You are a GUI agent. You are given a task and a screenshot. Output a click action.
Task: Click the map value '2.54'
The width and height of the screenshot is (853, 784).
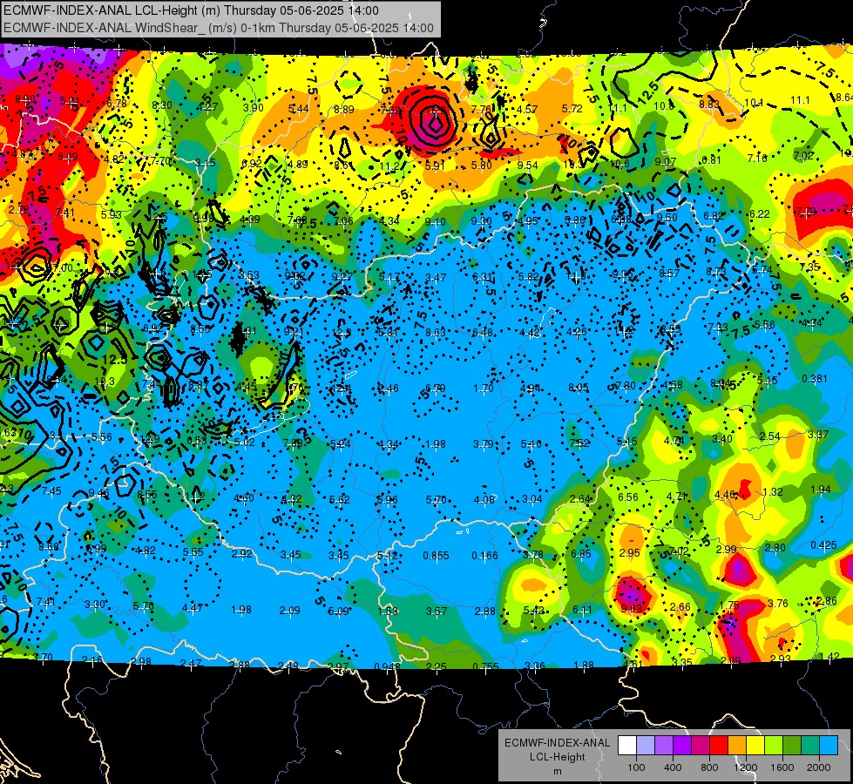(769, 436)
